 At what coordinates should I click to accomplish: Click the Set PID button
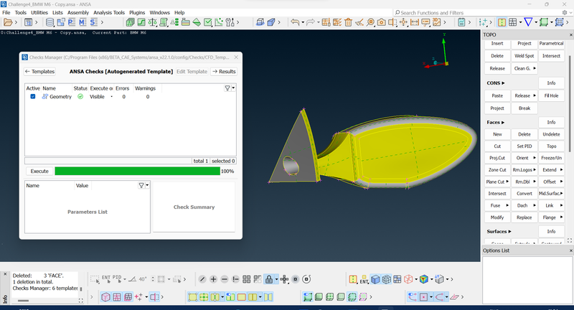coord(524,146)
